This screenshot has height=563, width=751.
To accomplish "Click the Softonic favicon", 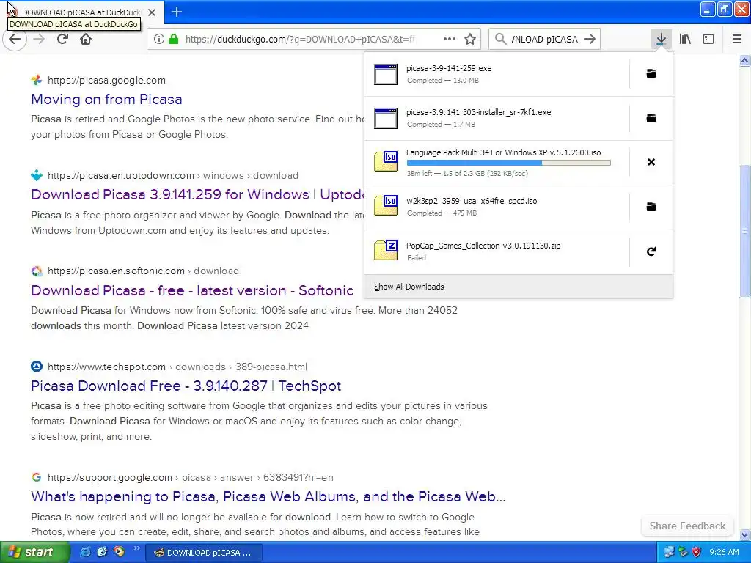I will [37, 271].
